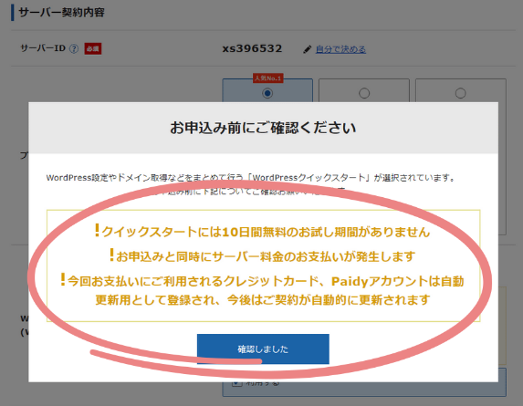Click the お申込み前にご確認ください dialog title

pyautogui.click(x=263, y=128)
